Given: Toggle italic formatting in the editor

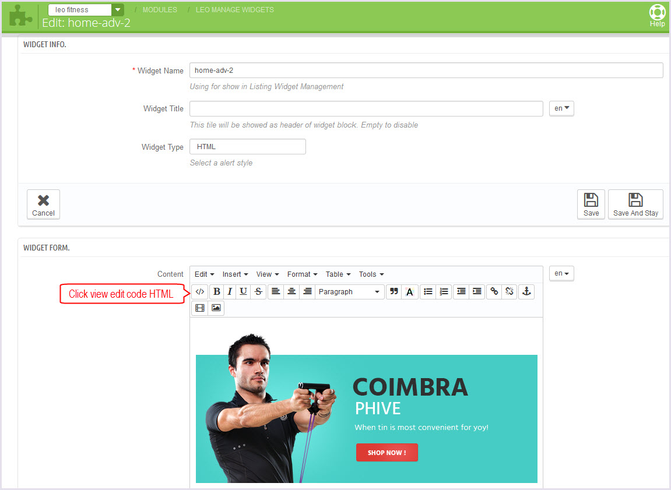Looking at the screenshot, I should coord(230,291).
